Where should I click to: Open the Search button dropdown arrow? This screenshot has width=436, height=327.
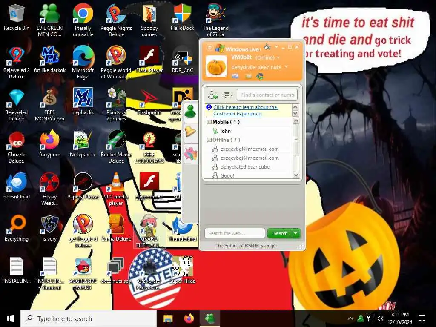point(296,233)
